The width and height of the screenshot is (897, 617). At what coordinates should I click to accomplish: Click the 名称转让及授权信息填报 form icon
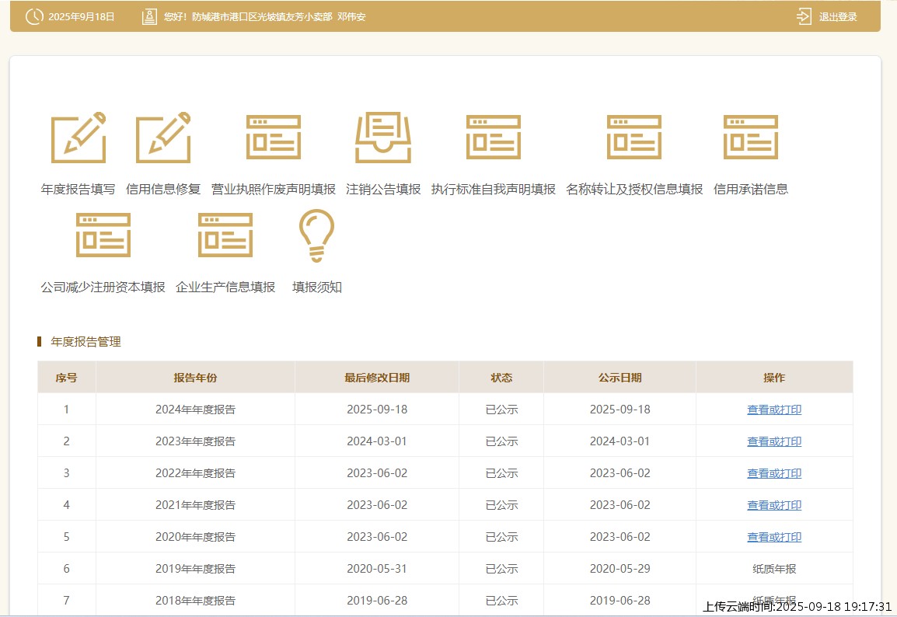point(633,138)
